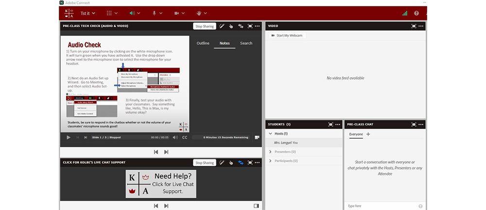Collapse the Hosts (1) group
486x210 pixels.
(271, 134)
